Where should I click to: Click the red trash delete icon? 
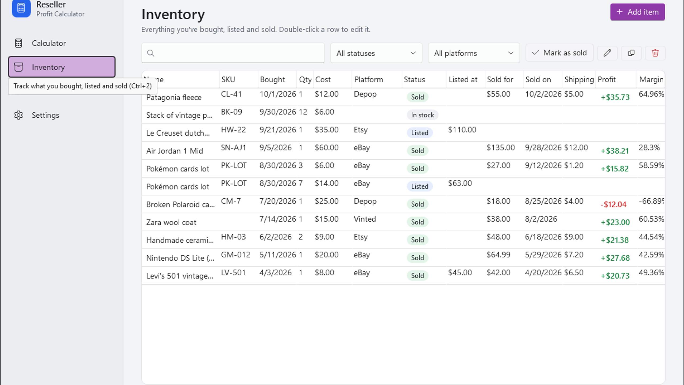pos(655,53)
